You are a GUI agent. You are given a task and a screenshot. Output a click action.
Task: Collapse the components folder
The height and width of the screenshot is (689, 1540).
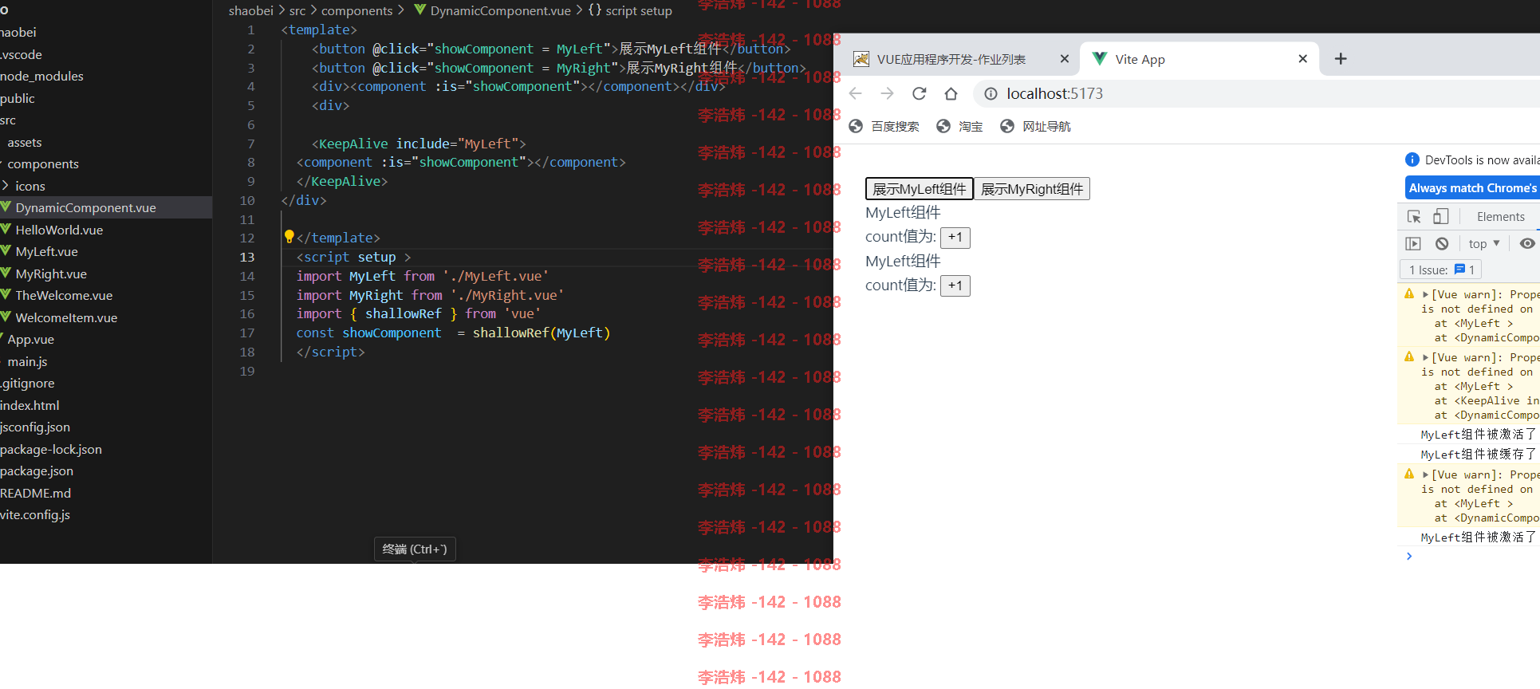(43, 163)
